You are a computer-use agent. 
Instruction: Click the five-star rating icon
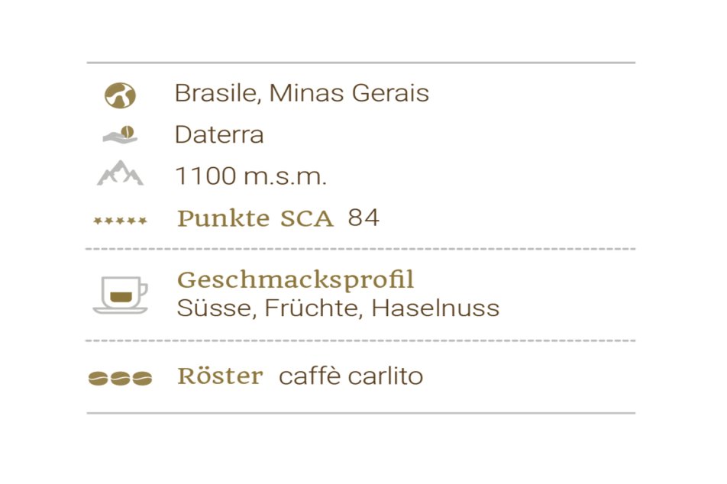tap(120, 221)
